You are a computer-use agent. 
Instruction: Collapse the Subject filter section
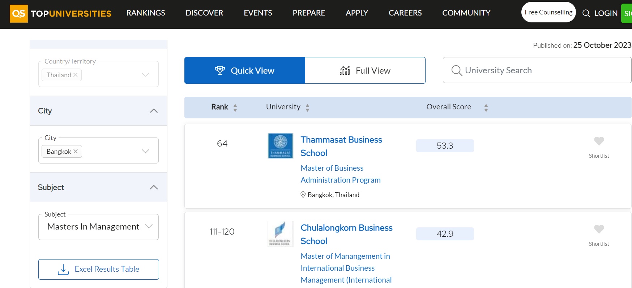tap(154, 187)
